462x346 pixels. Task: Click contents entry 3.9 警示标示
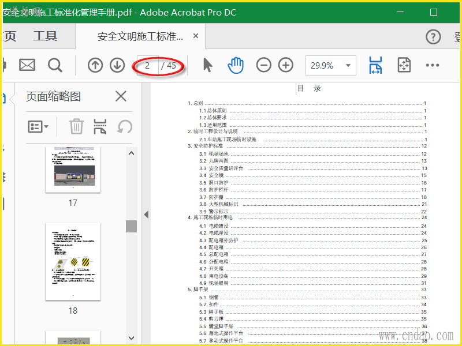tap(312, 212)
